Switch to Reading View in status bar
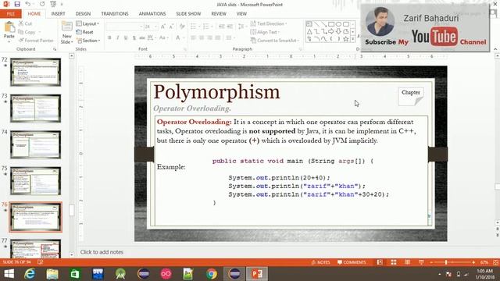The width and height of the screenshot is (500, 281). pyautogui.click(x=407, y=262)
